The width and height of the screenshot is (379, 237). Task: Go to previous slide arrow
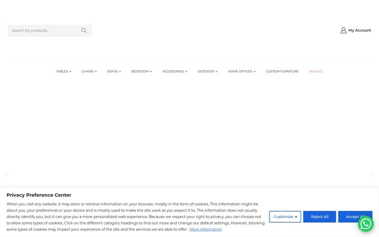pos(6,175)
